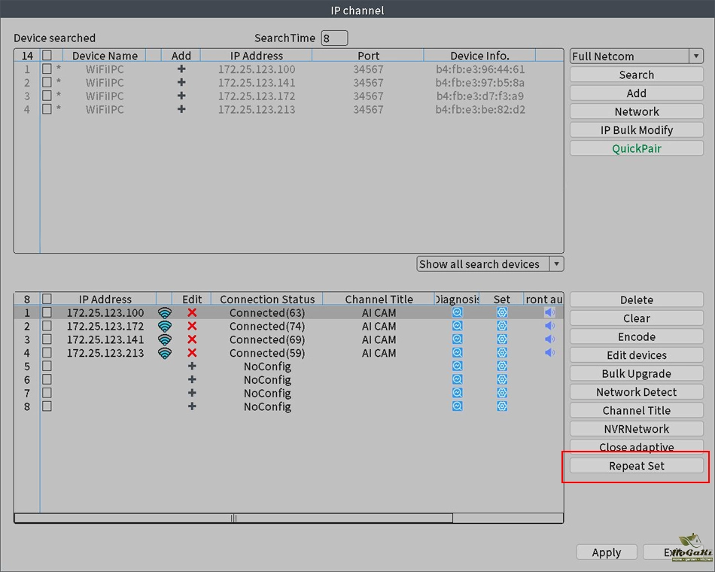Click the plus icon to configure channel 5
715x572 pixels.
[192, 367]
